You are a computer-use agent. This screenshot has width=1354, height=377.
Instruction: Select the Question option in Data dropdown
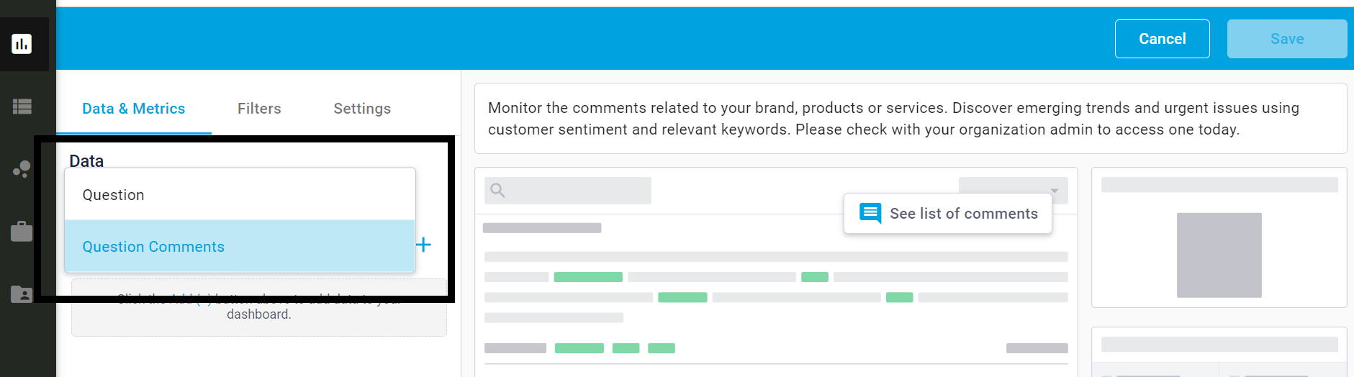(x=240, y=195)
